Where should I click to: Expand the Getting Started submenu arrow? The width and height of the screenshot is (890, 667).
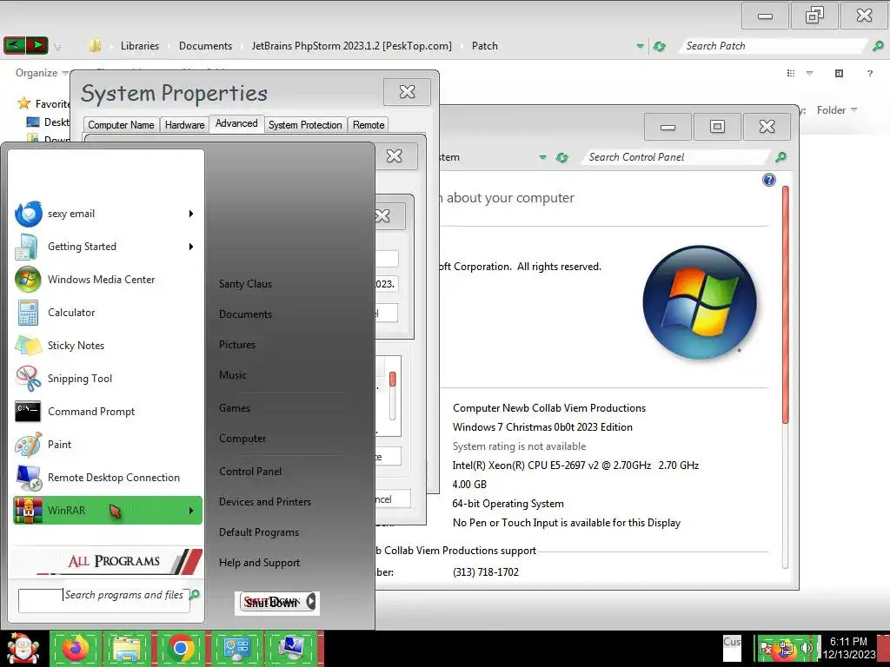click(x=191, y=247)
